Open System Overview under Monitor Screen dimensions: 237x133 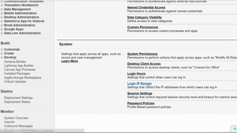16,118
